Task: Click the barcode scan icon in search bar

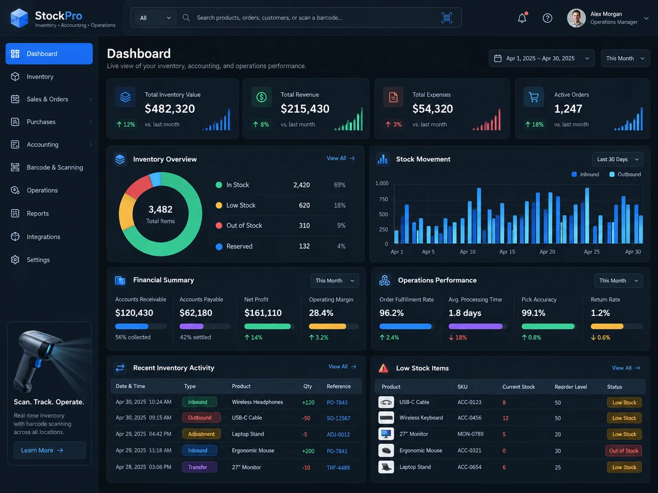Action: click(x=446, y=17)
